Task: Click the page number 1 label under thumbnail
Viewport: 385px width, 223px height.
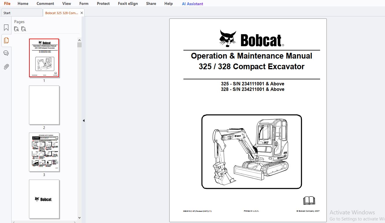Action: 44,81
